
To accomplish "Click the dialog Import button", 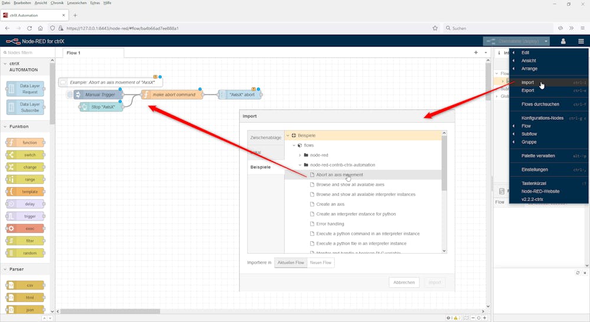I will [435, 282].
